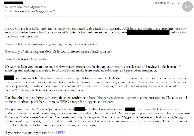The height and width of the screenshot is (136, 194).
Task: Open the HERE sign-up link
Action: pos(61,133)
